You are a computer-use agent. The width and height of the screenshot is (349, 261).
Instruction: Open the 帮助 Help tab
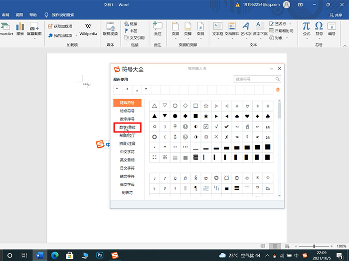(33, 15)
